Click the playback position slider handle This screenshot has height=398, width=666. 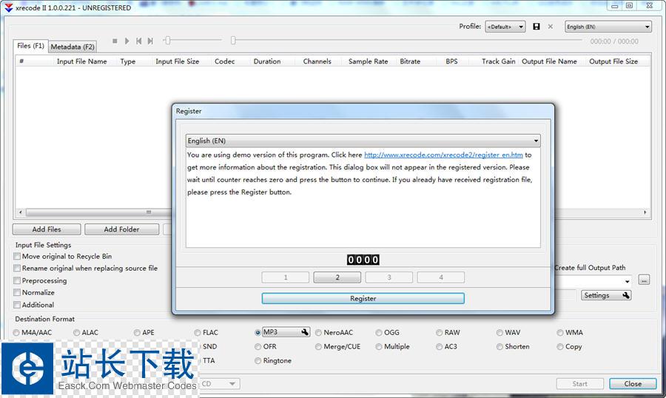pyautogui.click(x=233, y=41)
